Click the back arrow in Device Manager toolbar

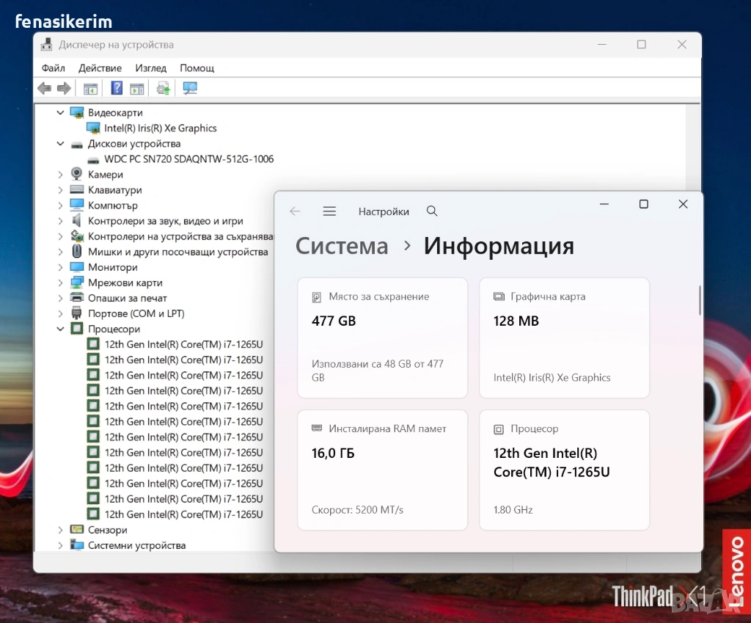click(x=44, y=88)
